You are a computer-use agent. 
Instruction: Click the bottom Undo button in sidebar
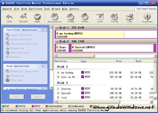click(x=16, y=97)
